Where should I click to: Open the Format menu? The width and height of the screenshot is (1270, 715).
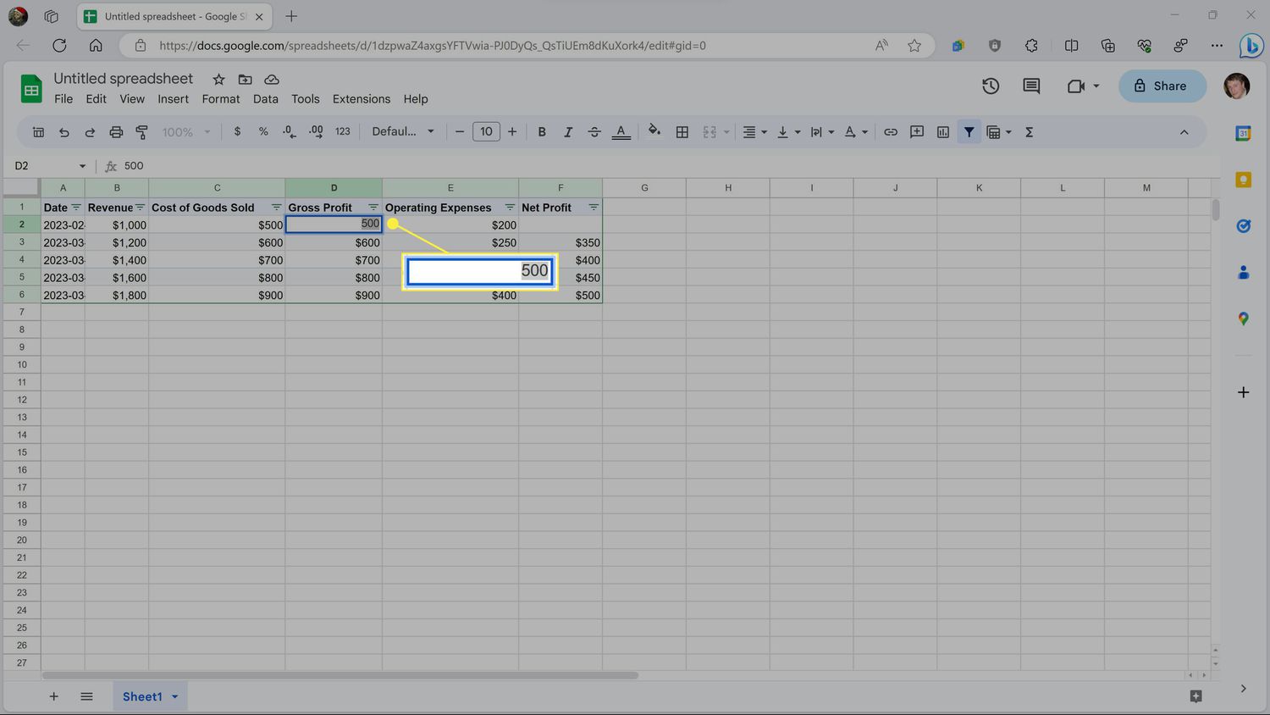(x=220, y=99)
